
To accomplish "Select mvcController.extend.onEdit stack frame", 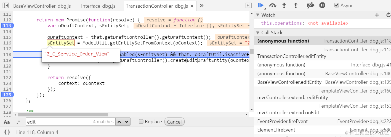I will pos(323,109).
